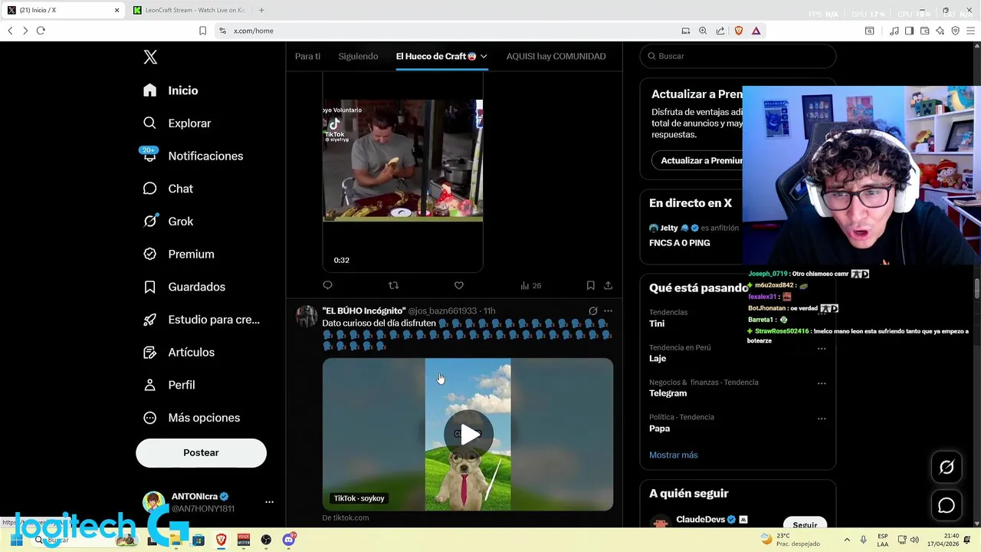Repost the banana video post
The width and height of the screenshot is (981, 552).
coord(393,285)
